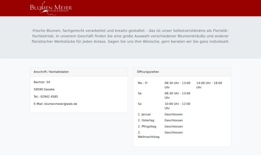The height and width of the screenshot is (163, 261).
Task: Click the postal line 59590 Geseke
Action: point(44,89)
